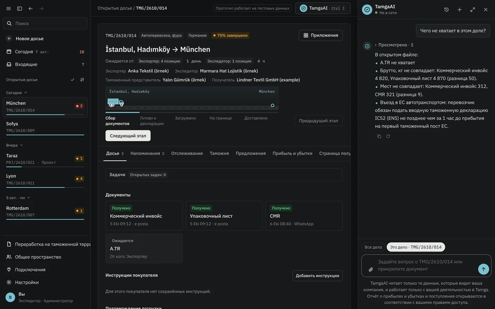This screenshot has height=309, width=495.
Task: Click Добавить инструкции button
Action: point(317,276)
